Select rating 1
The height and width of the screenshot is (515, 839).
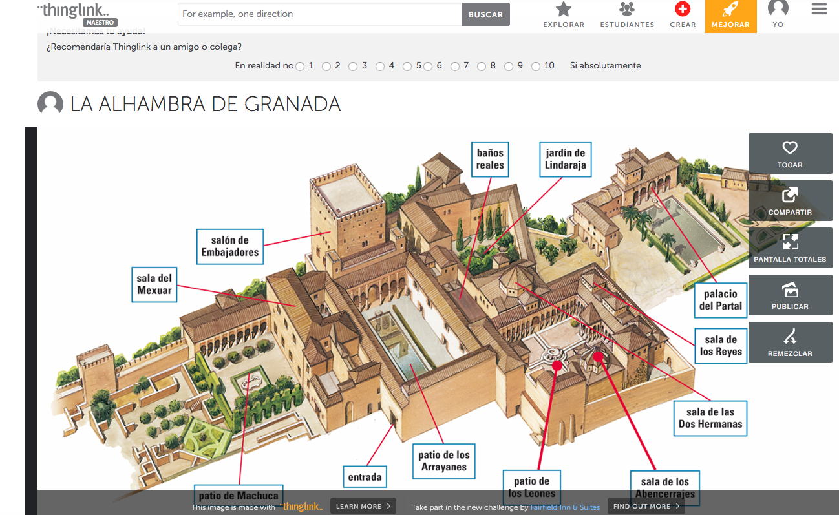click(300, 66)
